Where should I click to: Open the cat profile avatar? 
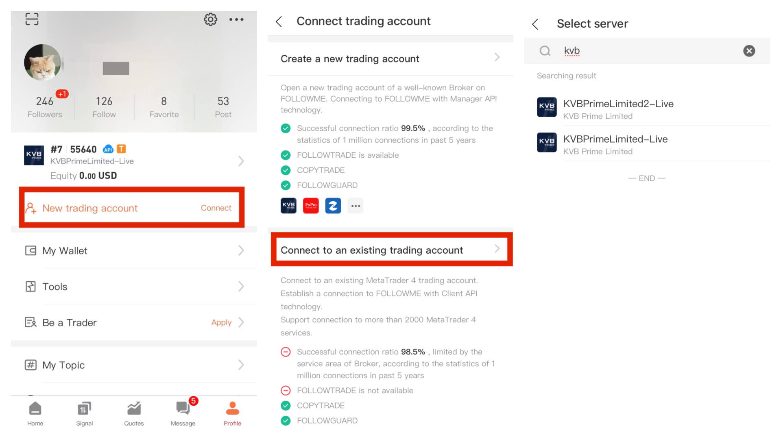coord(43,62)
